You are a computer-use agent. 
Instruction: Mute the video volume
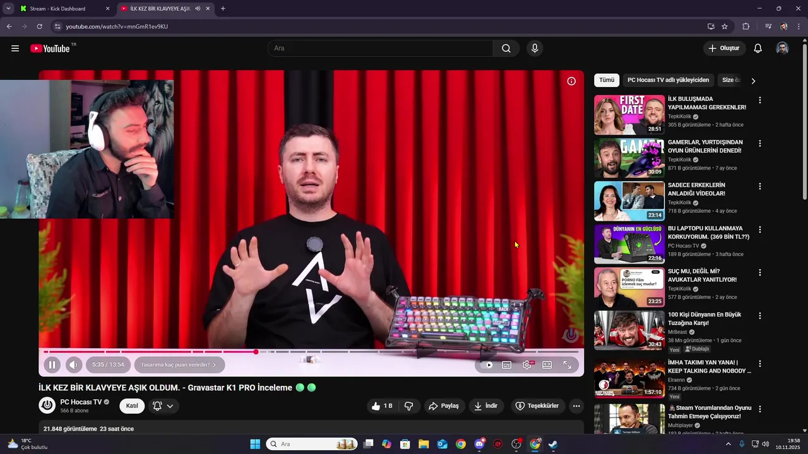[x=74, y=364]
